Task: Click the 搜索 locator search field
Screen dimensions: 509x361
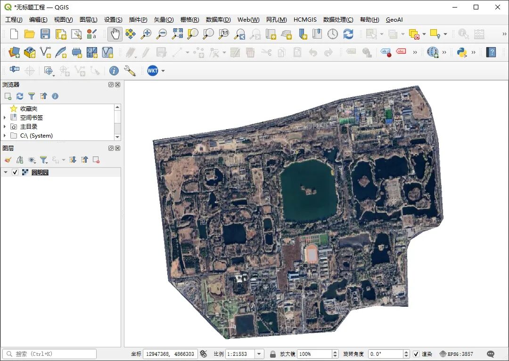Action: (x=49, y=354)
